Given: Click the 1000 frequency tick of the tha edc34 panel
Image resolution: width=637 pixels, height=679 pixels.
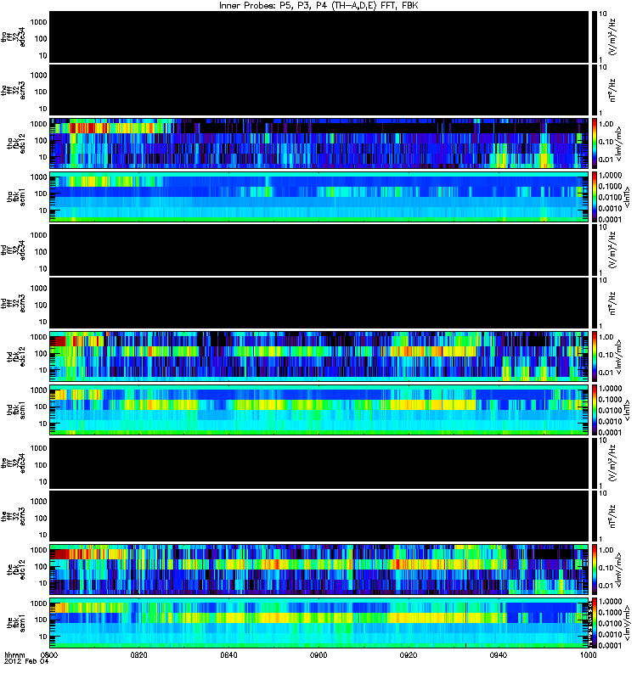Looking at the screenshot, I should (x=38, y=22).
